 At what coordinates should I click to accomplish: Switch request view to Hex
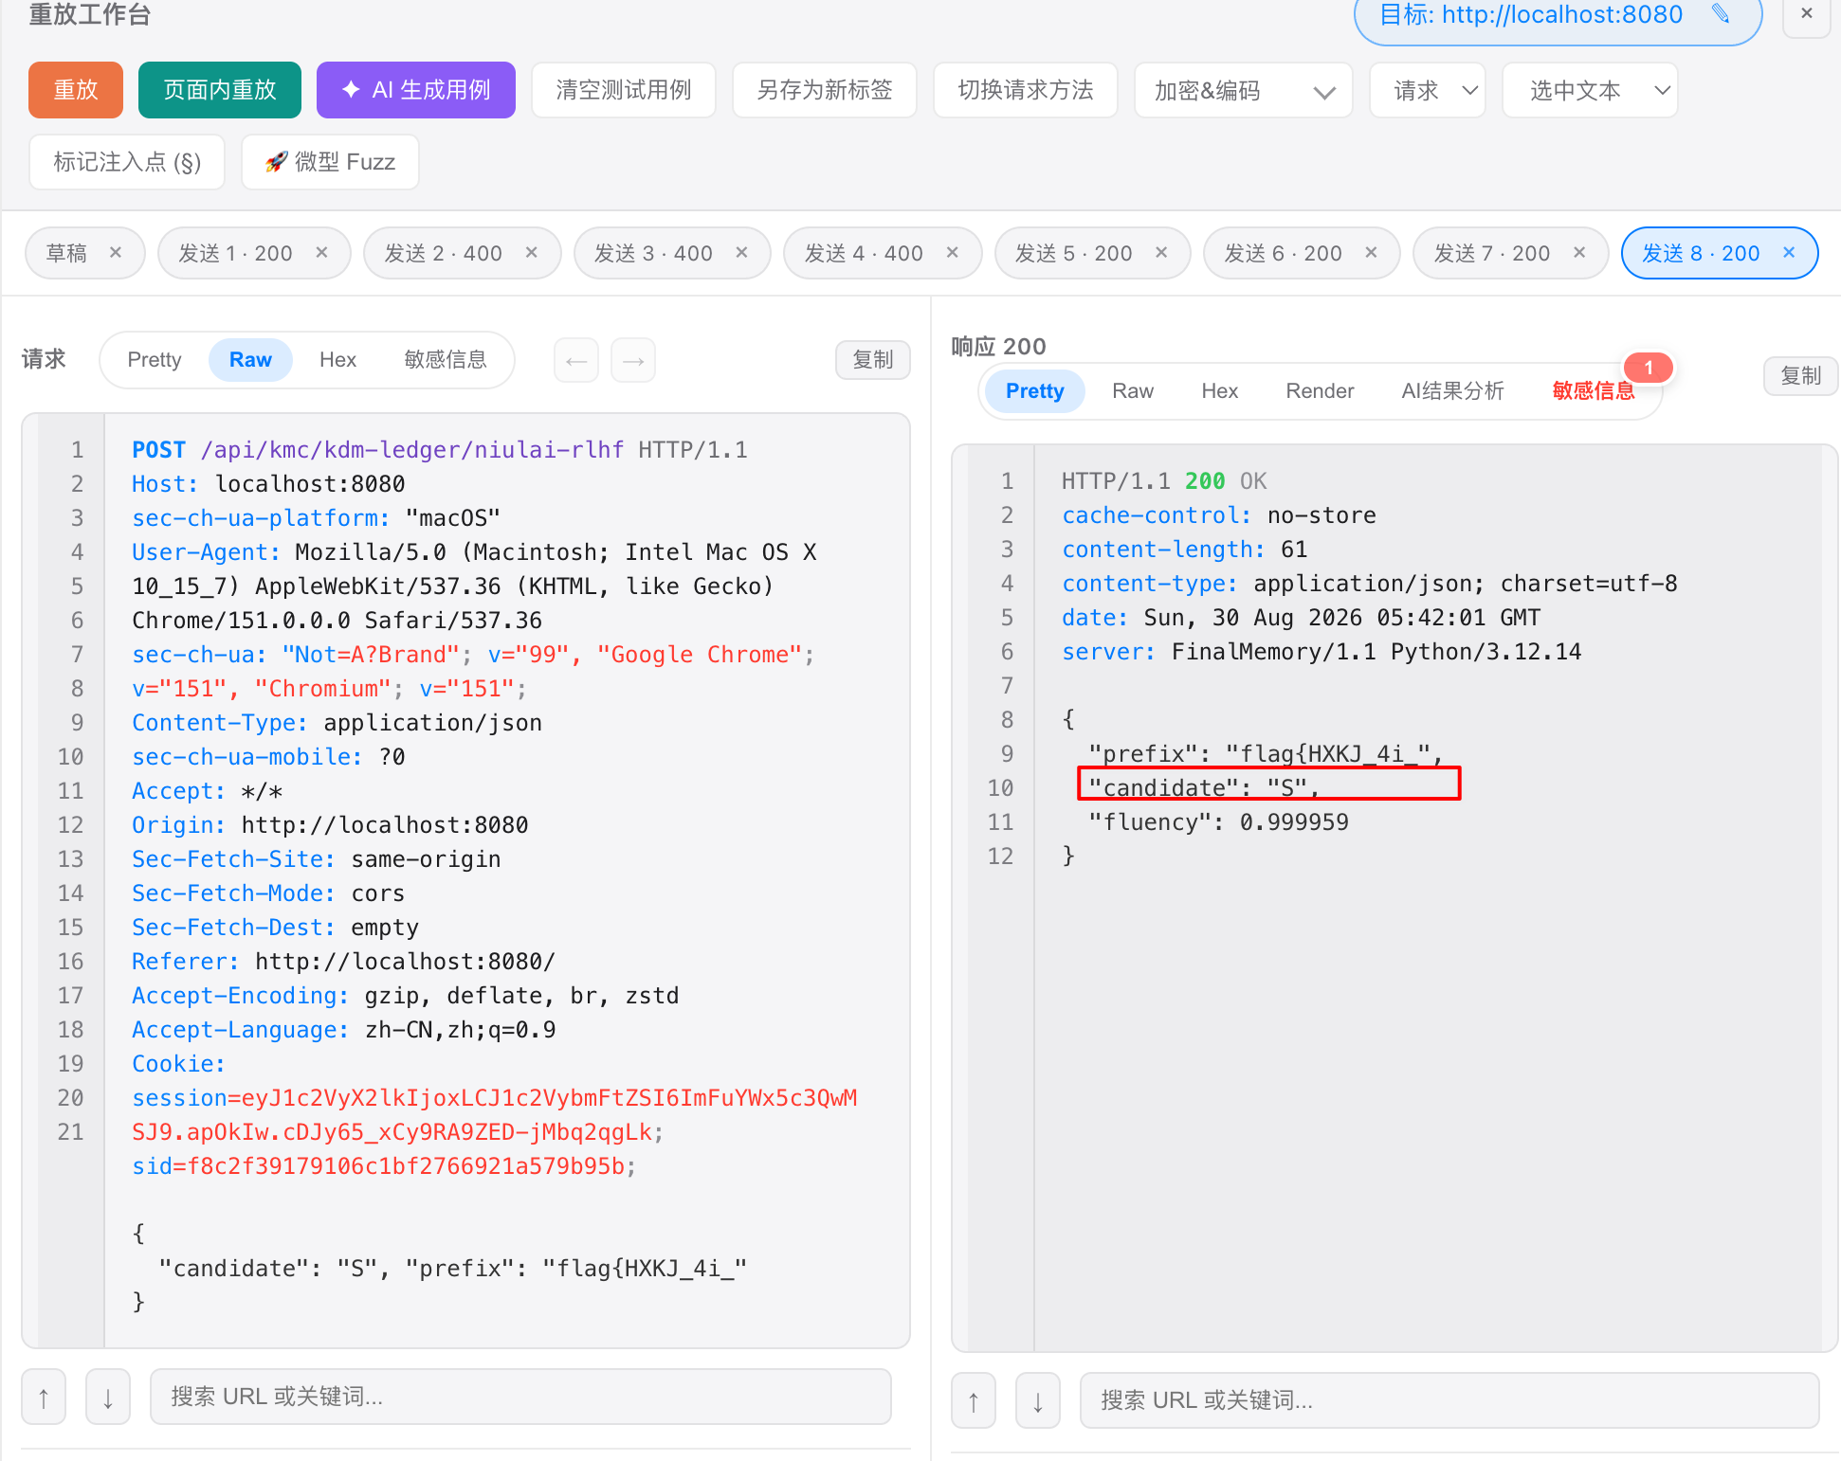[x=337, y=360]
